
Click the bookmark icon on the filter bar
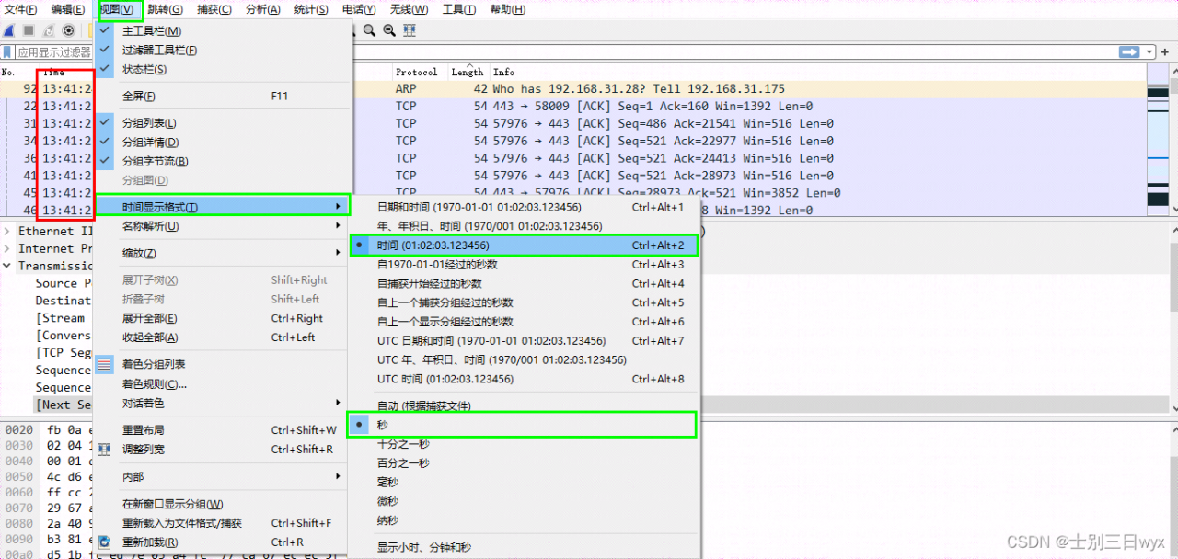[8, 51]
